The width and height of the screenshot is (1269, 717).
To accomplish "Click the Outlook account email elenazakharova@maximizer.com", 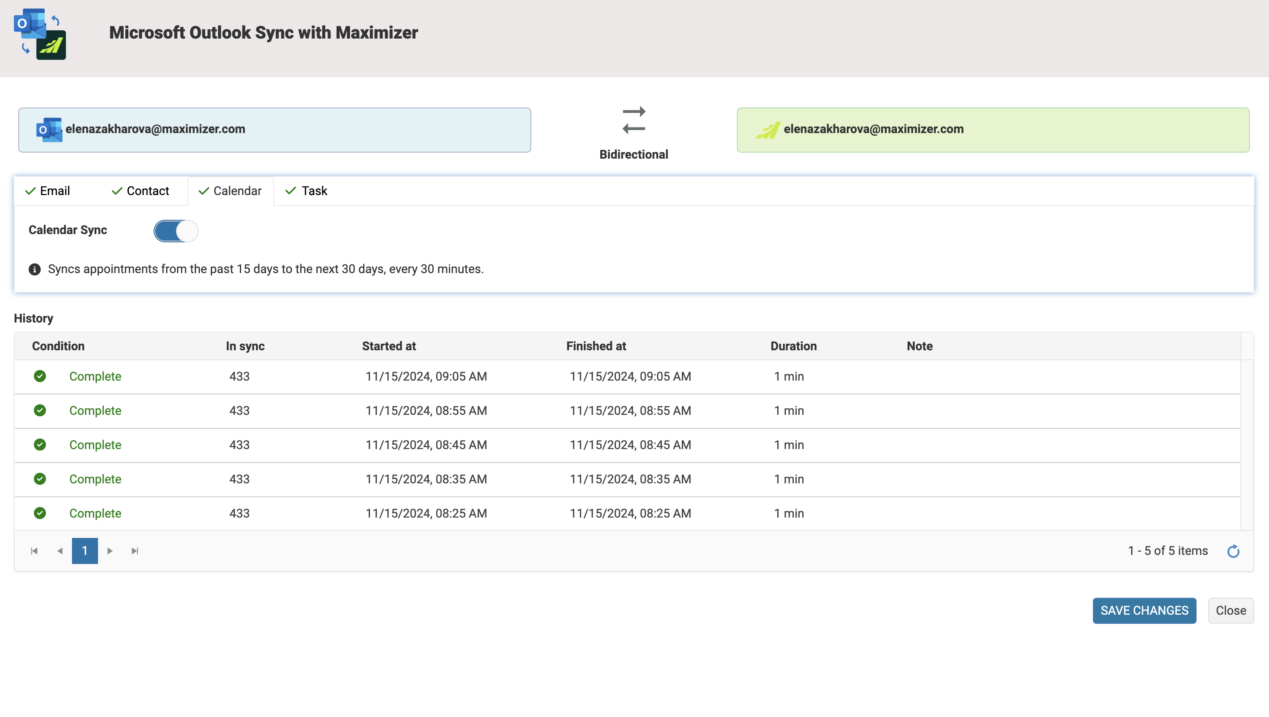I will click(x=155, y=129).
